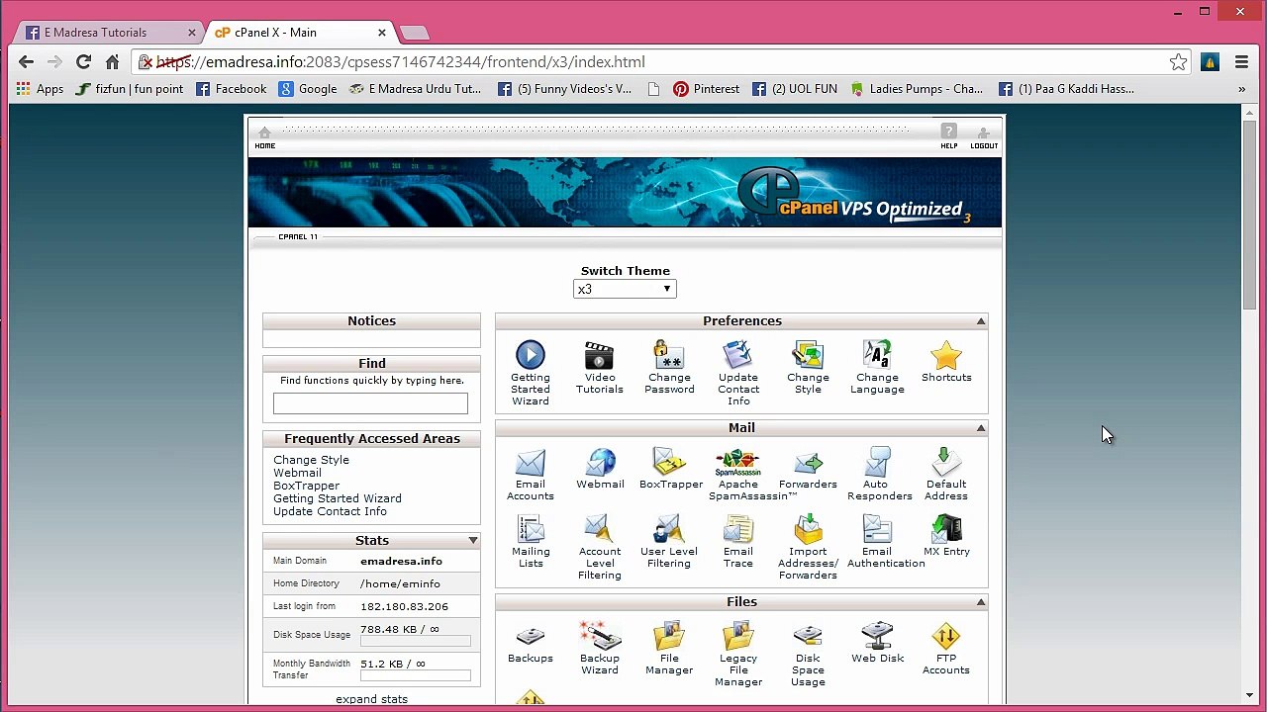1267x712 pixels.
Task: Collapse the Preferences section
Action: pos(981,321)
